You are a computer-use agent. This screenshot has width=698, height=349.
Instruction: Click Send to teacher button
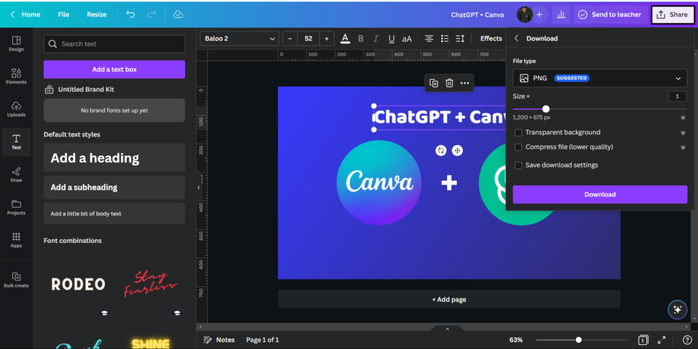coord(610,15)
